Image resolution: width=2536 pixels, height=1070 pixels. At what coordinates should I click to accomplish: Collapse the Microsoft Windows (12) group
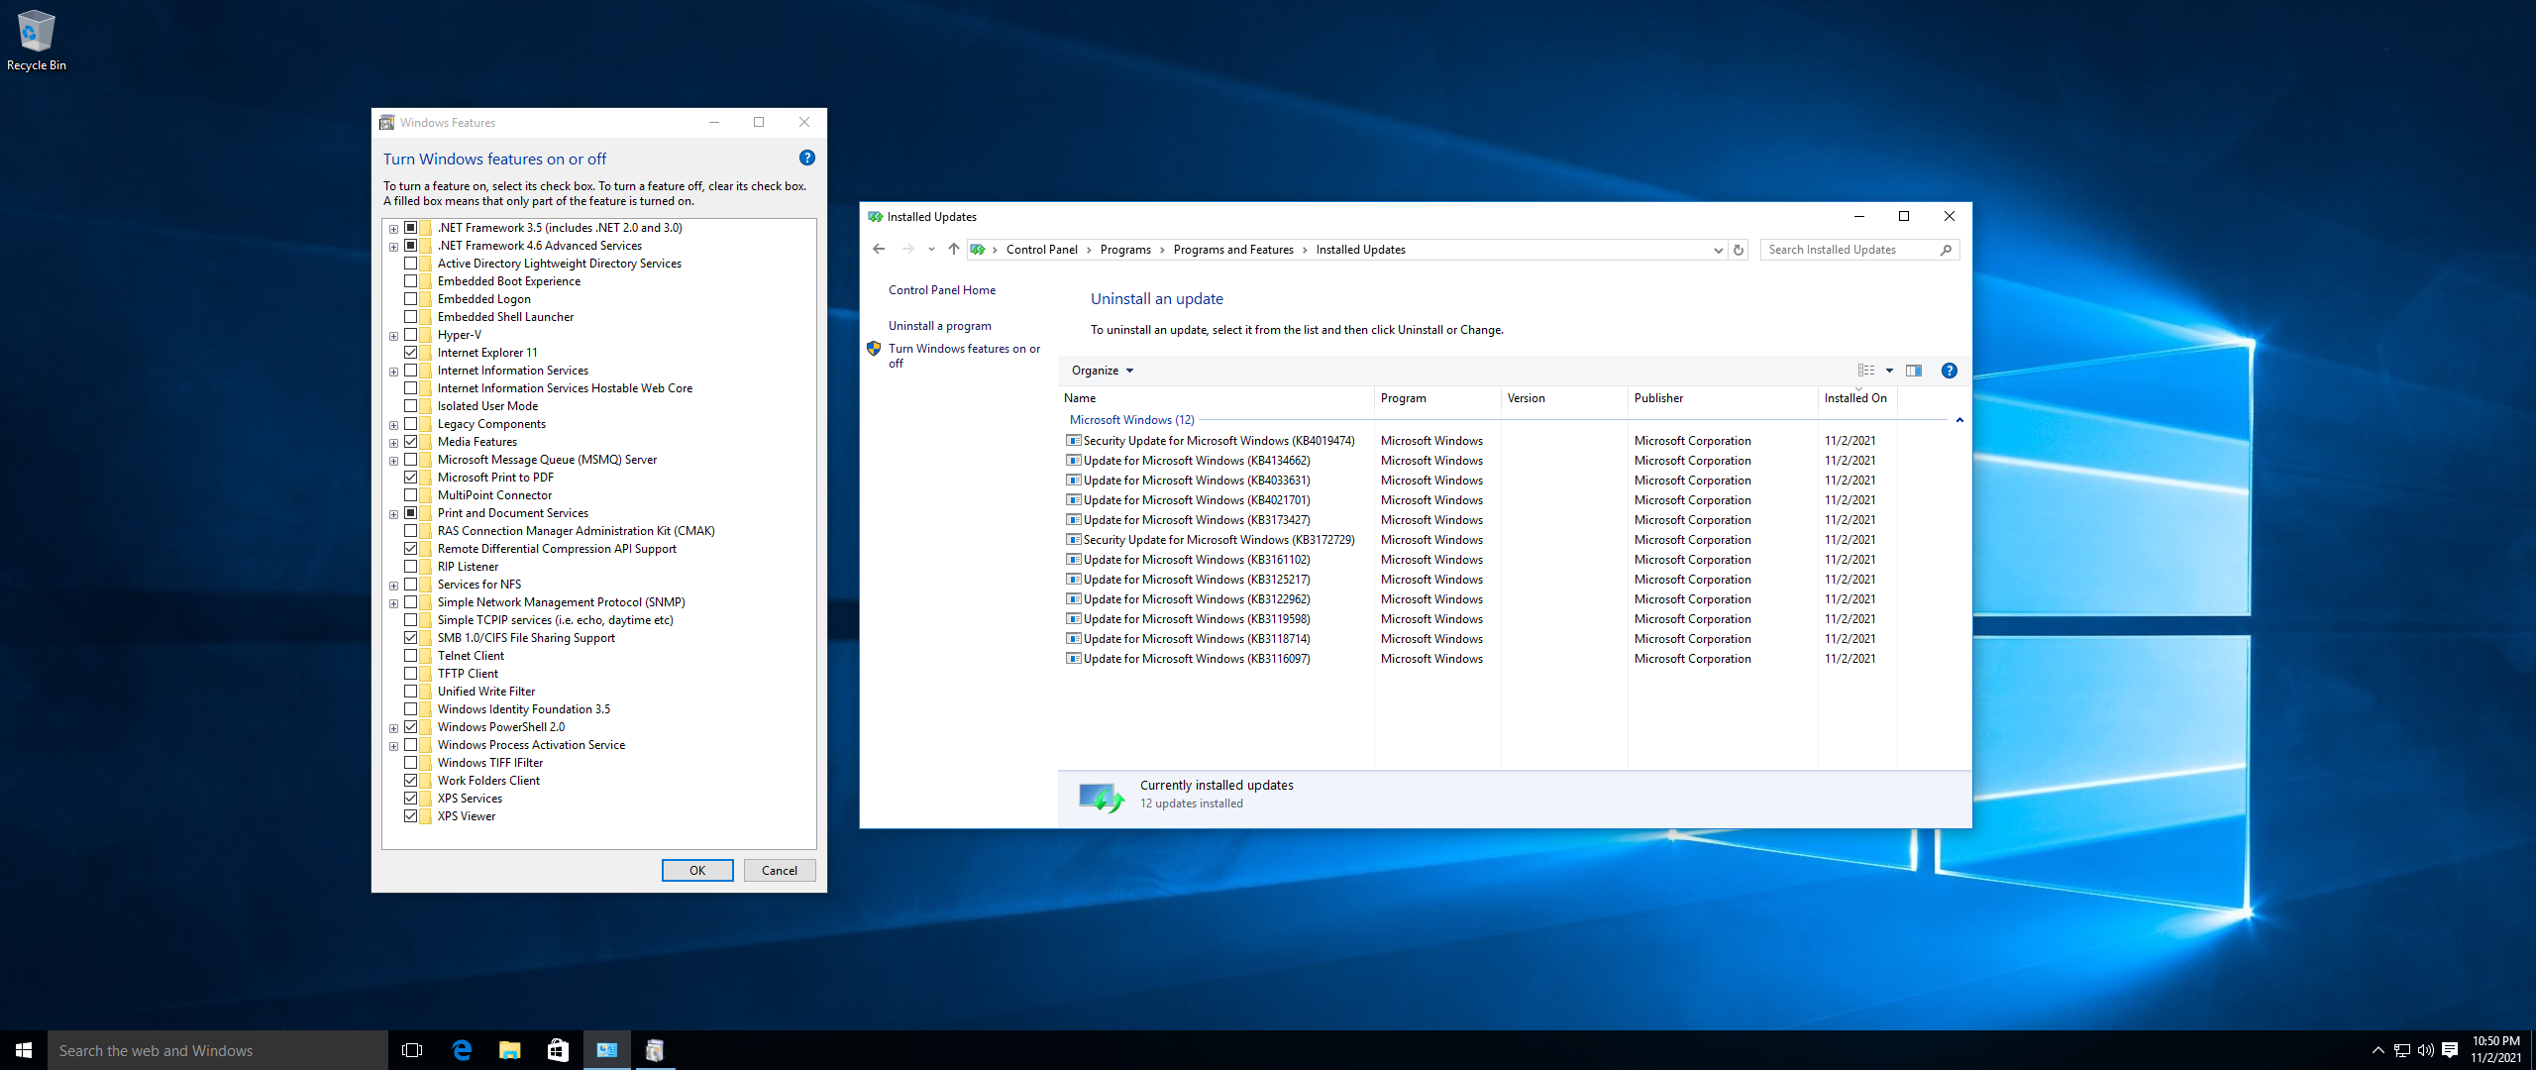[x=1959, y=420]
